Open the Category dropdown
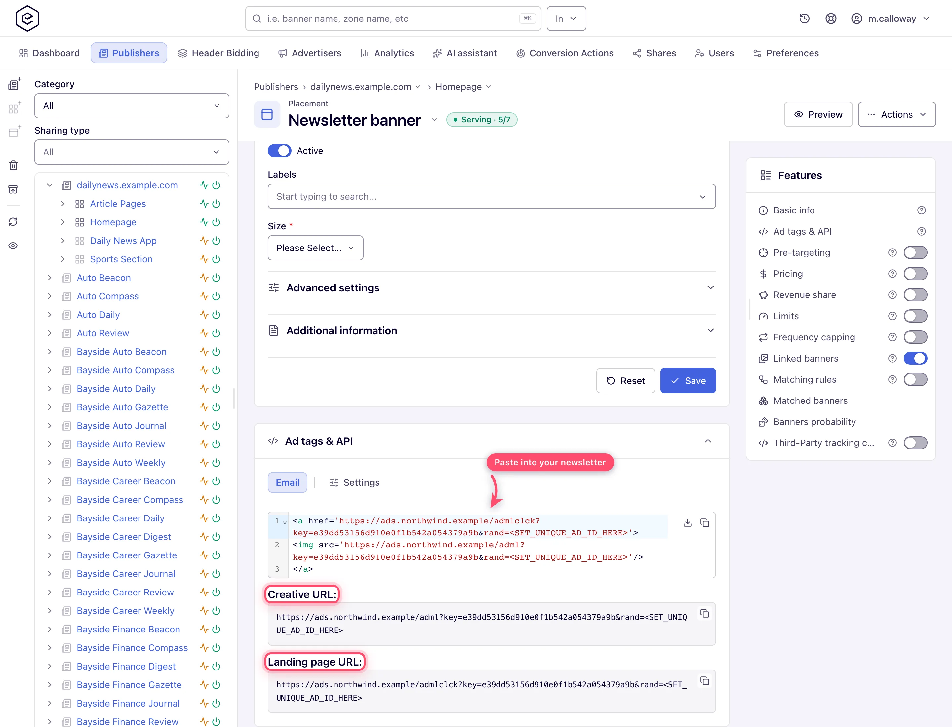The image size is (952, 727). 132,106
